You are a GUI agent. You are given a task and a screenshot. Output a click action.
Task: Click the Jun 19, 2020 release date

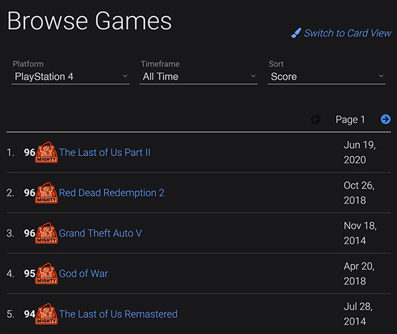[359, 152]
